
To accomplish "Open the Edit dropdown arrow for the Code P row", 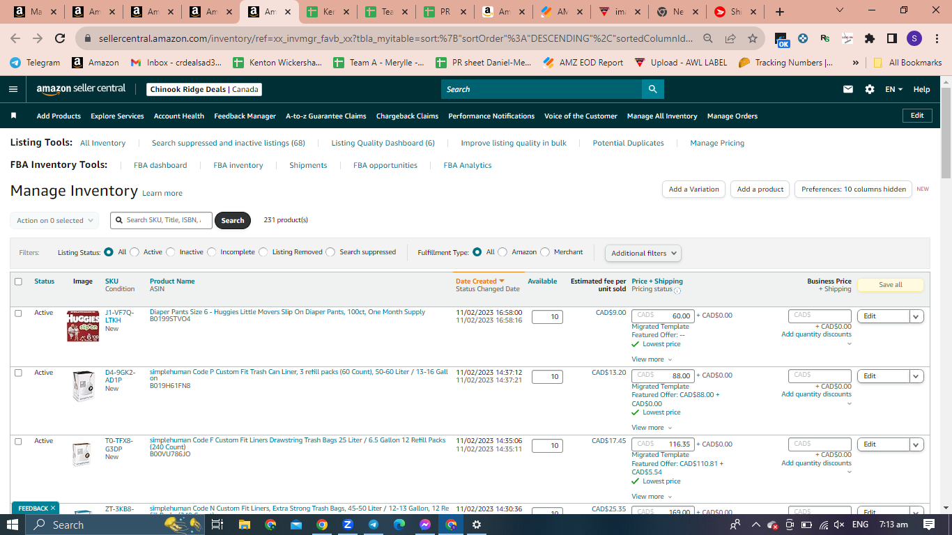I will [916, 376].
